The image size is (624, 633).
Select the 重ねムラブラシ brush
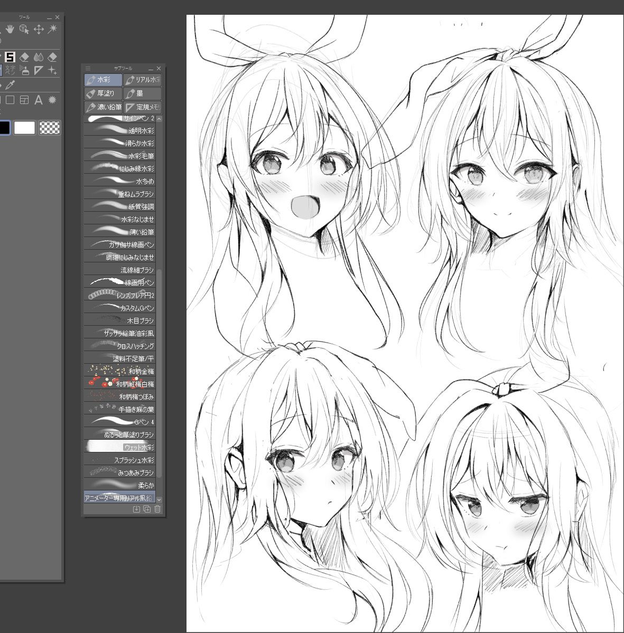point(119,194)
